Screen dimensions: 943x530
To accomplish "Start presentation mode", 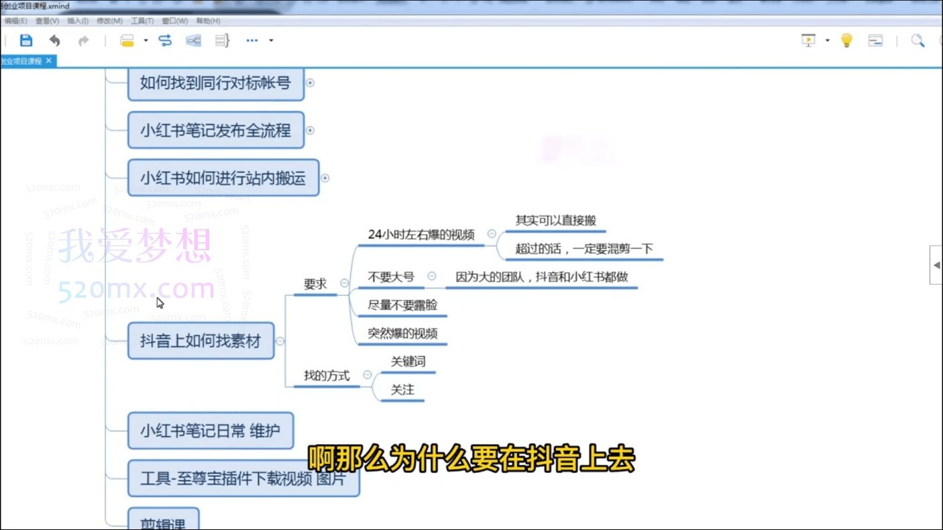I will point(808,40).
